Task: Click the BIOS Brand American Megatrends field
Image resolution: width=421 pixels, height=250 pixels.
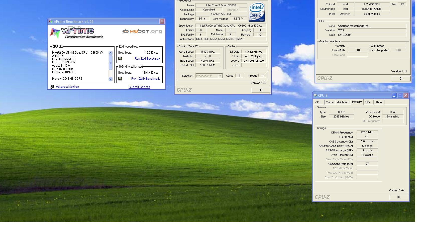Action: [x=372, y=26]
